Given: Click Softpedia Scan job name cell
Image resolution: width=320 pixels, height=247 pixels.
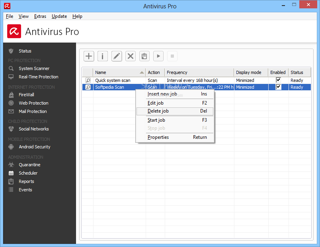Looking at the screenshot, I should click(119, 87).
